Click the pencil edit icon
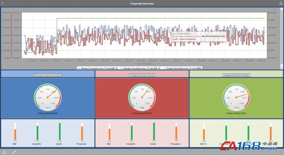This screenshot has height=156, width=284. tap(14, 152)
